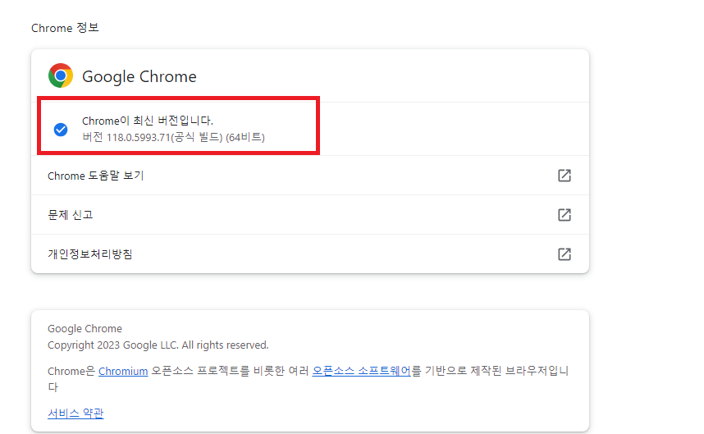704x434 pixels.
Task: Click the Chrome이 최신 버전입니다 status text
Action: tap(148, 121)
